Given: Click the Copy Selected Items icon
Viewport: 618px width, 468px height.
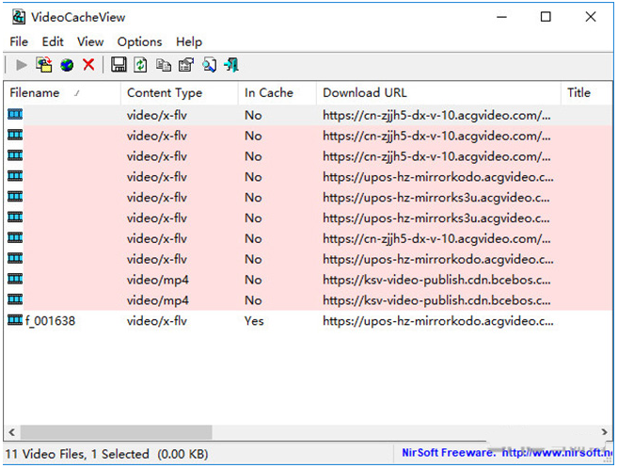Looking at the screenshot, I should pyautogui.click(x=164, y=65).
